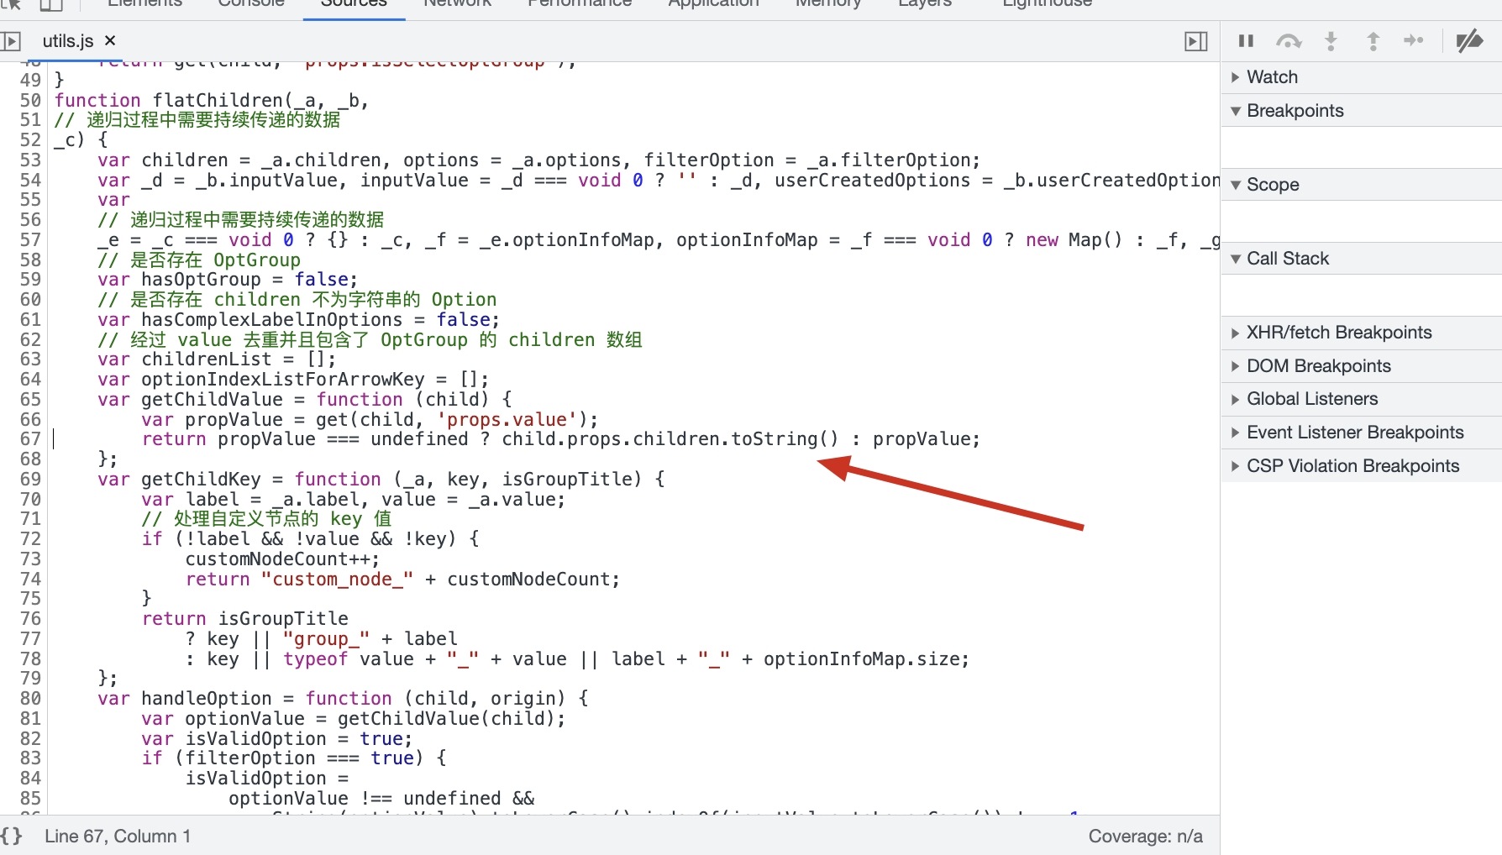This screenshot has height=855, width=1502.
Task: Show the navigator sidebar
Action: click(x=12, y=39)
